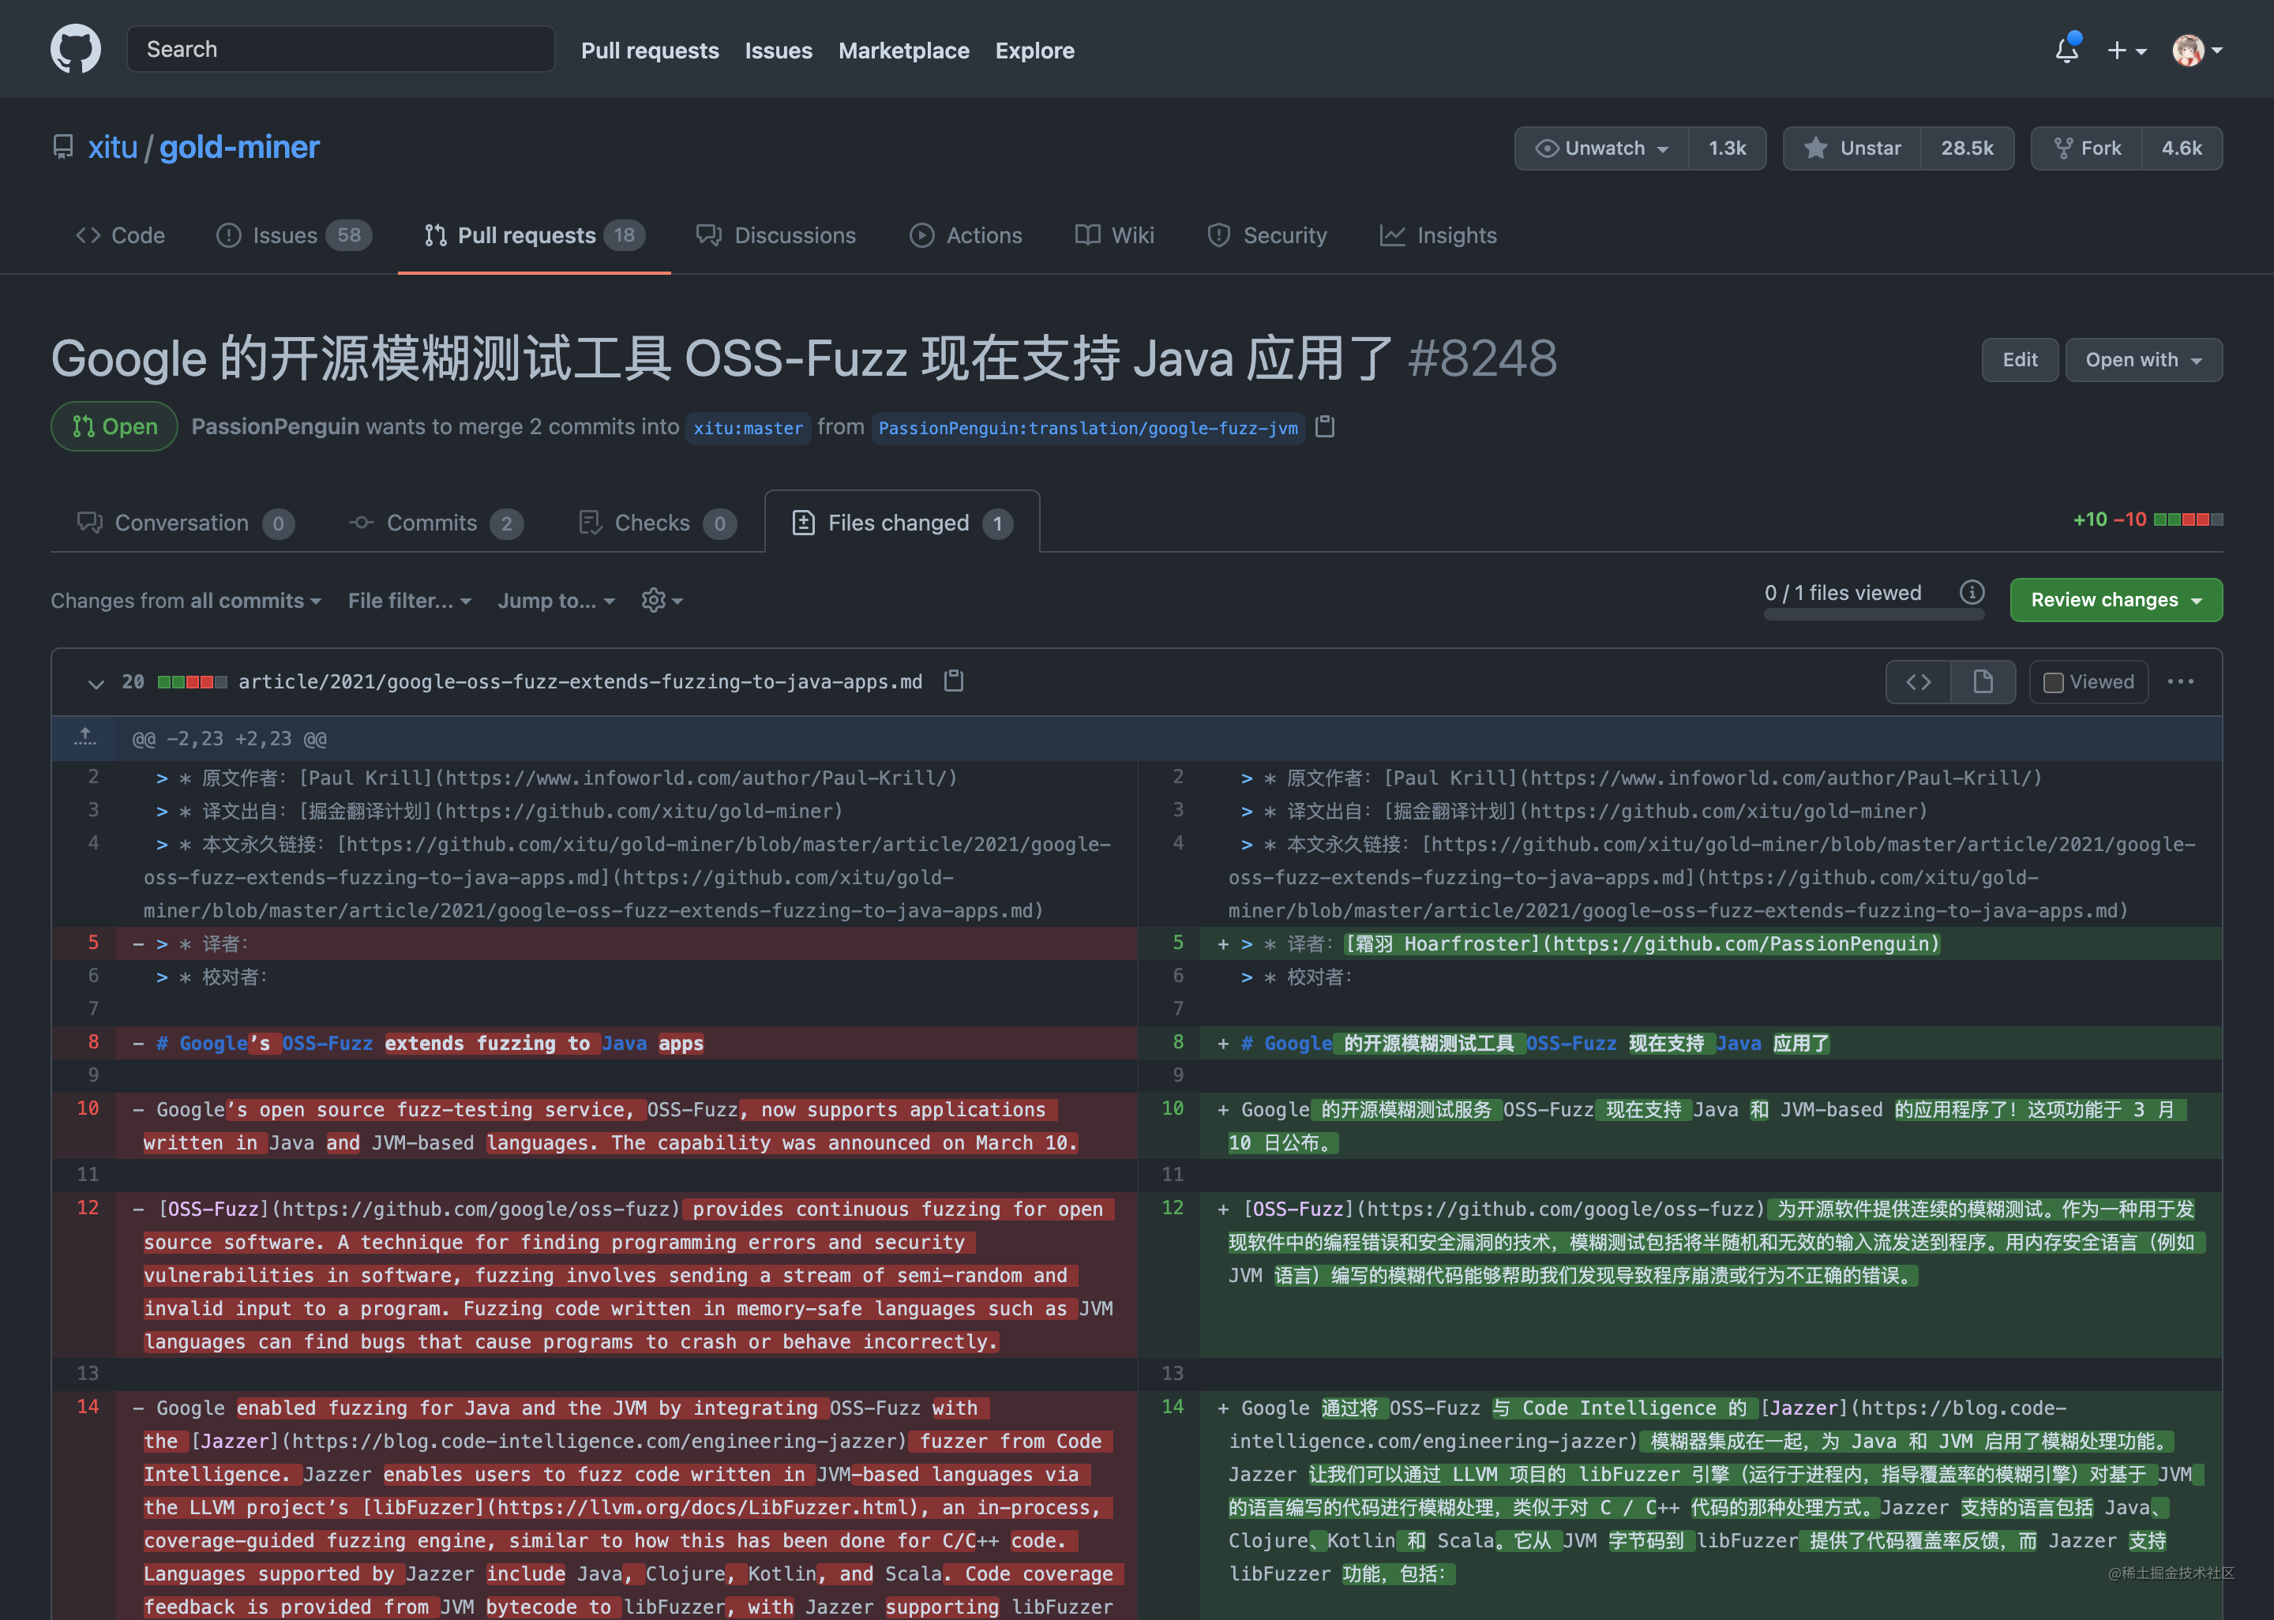Expand hidden lines above the hunk
The width and height of the screenshot is (2274, 1620).
[84, 738]
